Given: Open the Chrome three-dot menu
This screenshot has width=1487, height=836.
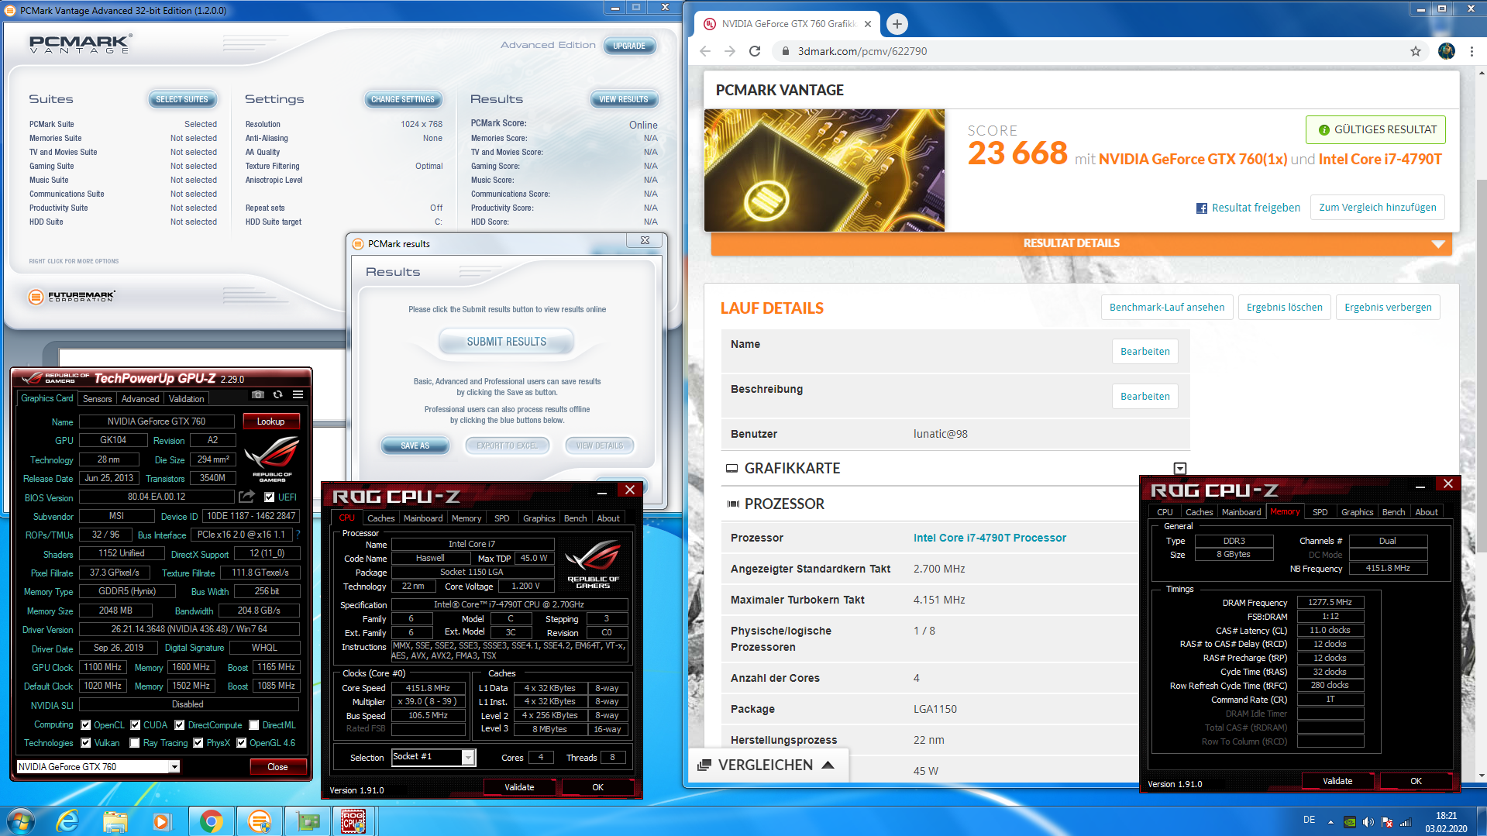Looking at the screenshot, I should coord(1472,51).
